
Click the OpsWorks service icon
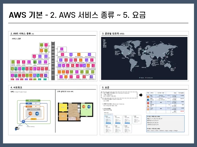pyautogui.click(x=68, y=65)
